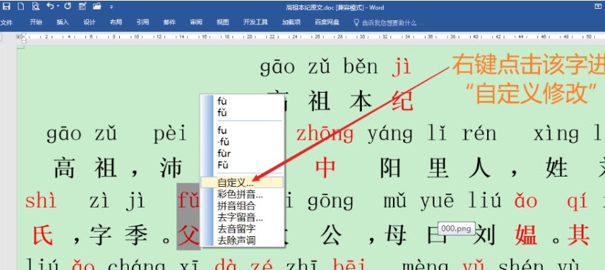The image size is (605, 270).
Task: Click the Save icon in quick access toolbar
Action: coord(7,6)
